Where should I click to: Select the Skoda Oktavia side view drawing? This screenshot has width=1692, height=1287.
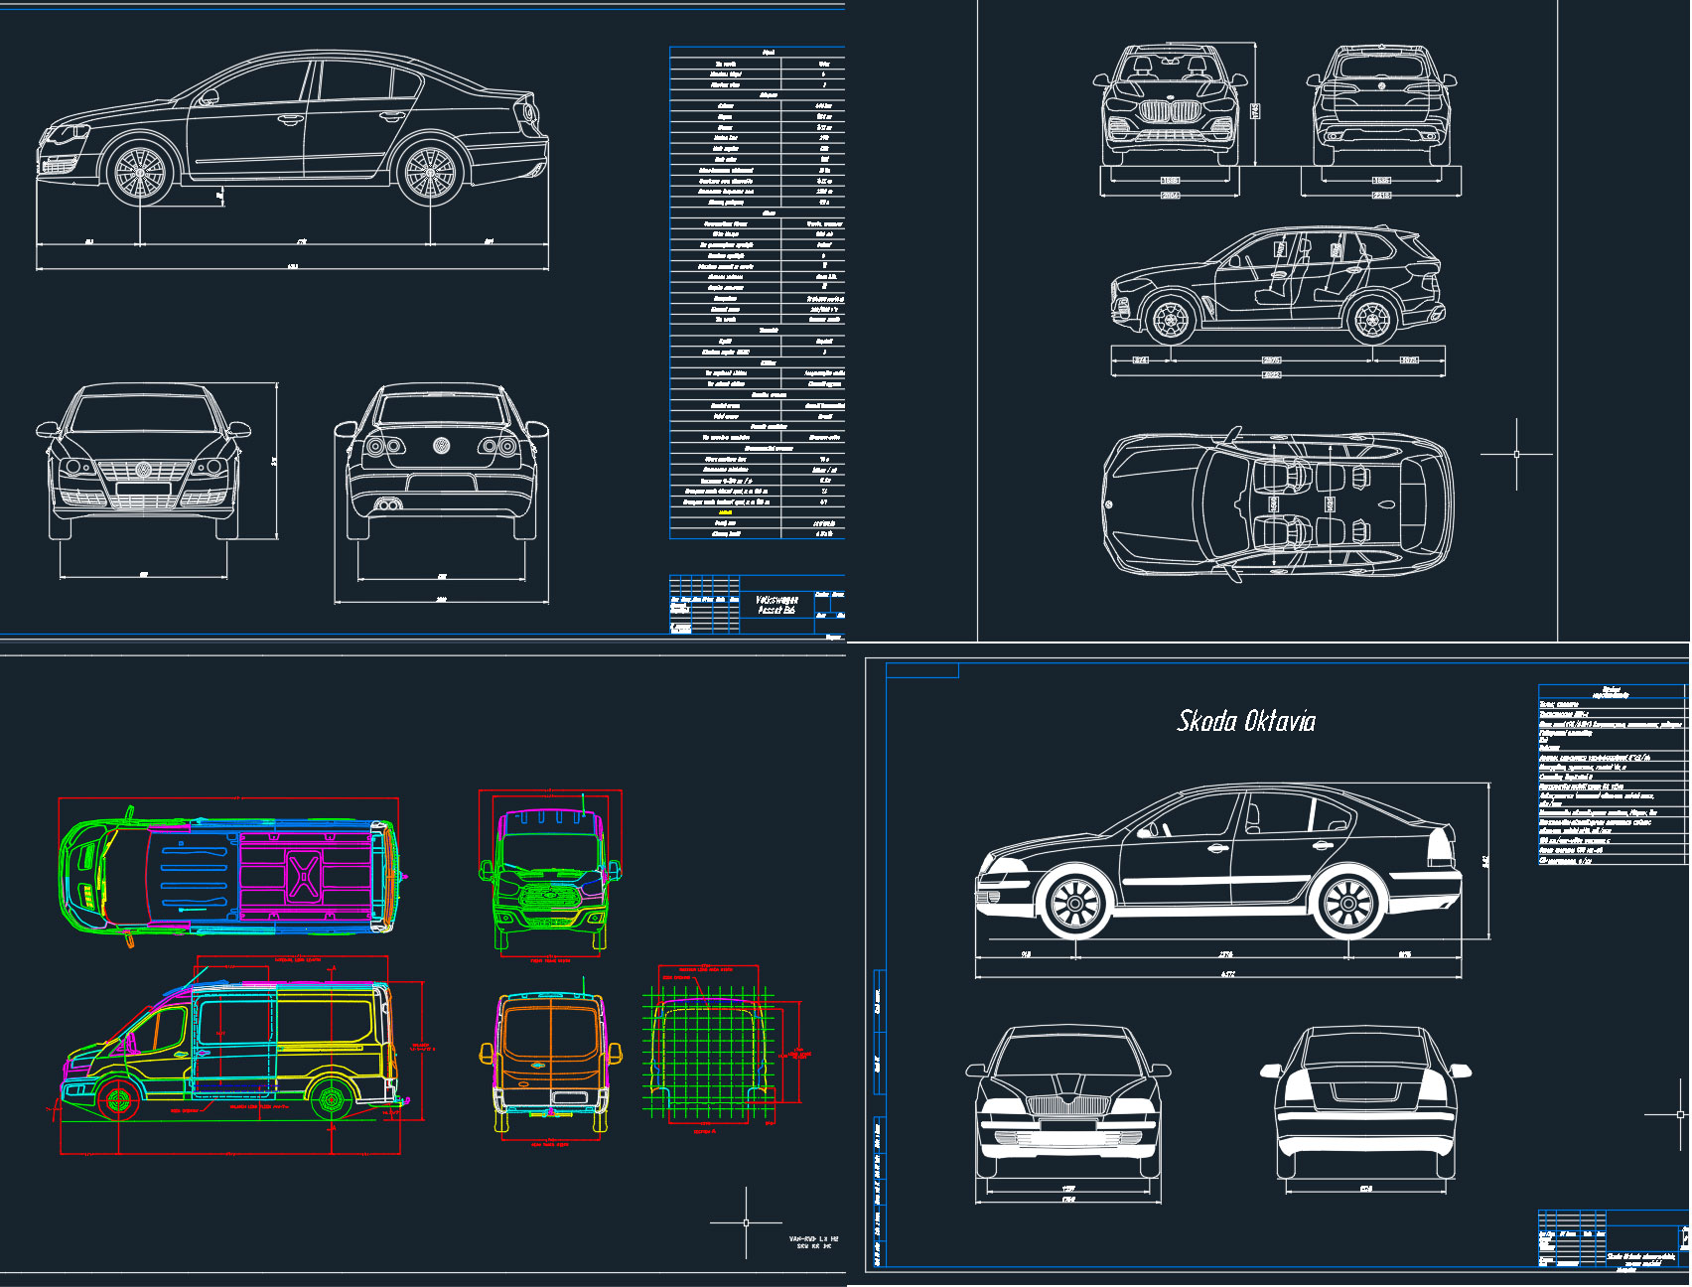click(x=1219, y=861)
